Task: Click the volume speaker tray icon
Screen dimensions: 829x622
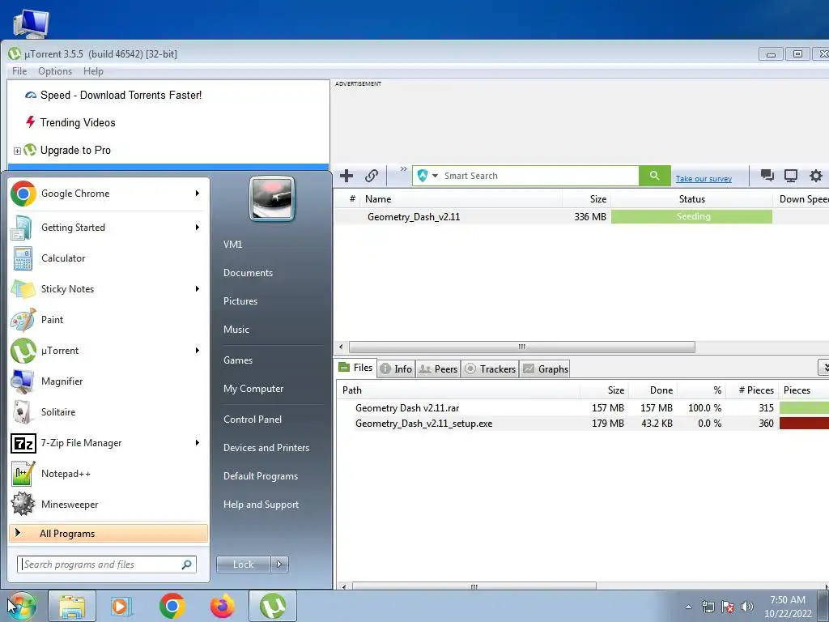Action: point(746,607)
